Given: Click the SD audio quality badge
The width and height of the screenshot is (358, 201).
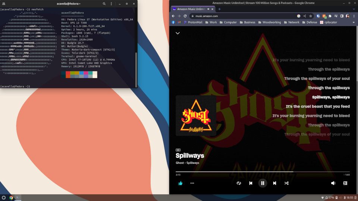Looking at the screenshot, I should pyautogui.click(x=178, y=150).
